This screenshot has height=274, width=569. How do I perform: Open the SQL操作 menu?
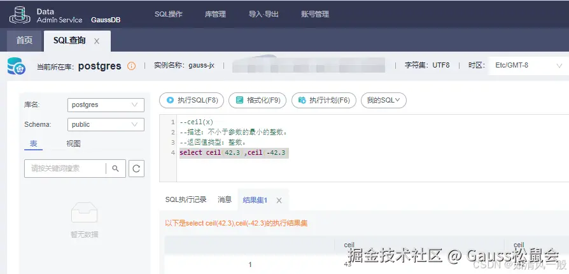tap(169, 15)
